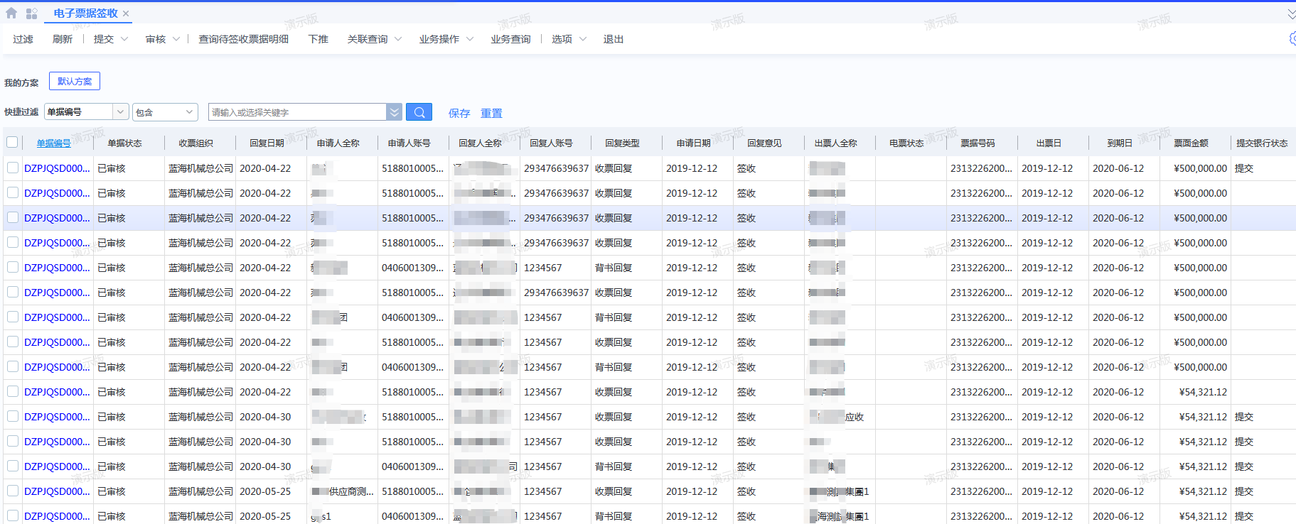Viewport: 1296px width, 524px height.
Task: Open the 提交 dropdown arrow
Action: click(124, 39)
